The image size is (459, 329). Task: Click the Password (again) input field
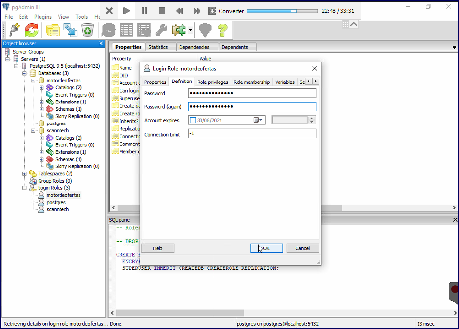252,106
